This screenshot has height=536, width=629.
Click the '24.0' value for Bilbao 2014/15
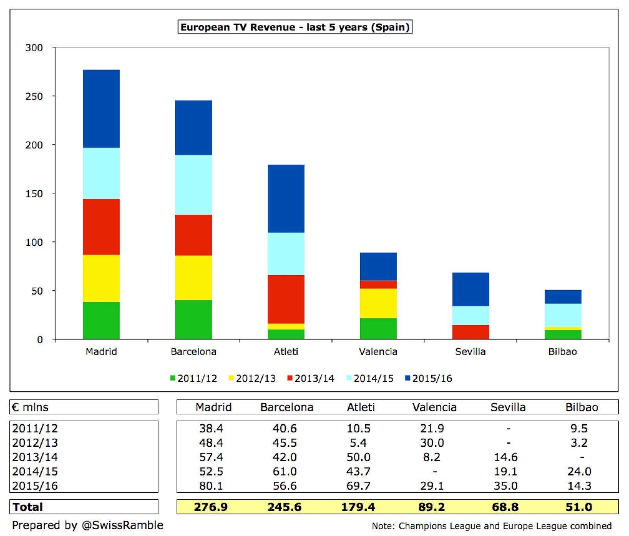click(579, 471)
